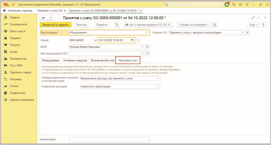Click the structure icon after Создать на основании
Viewport: 271px width, 145px height.
pos(215,25)
